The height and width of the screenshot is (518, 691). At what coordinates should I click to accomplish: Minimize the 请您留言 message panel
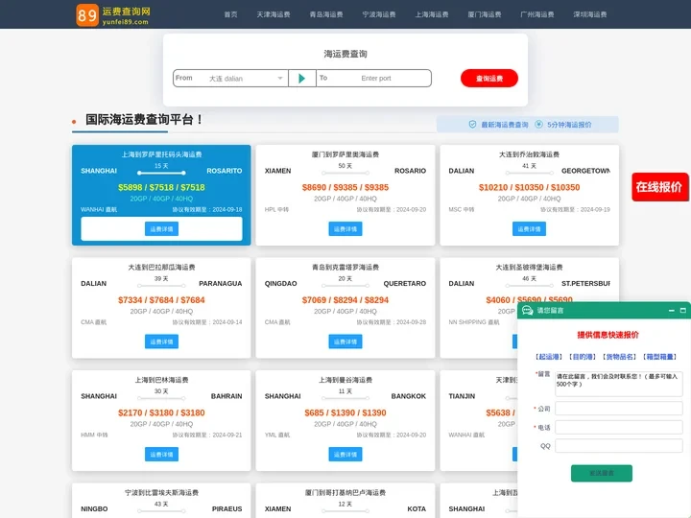(672, 311)
